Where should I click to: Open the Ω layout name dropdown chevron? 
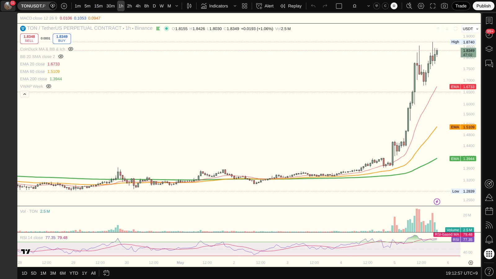[x=368, y=6]
